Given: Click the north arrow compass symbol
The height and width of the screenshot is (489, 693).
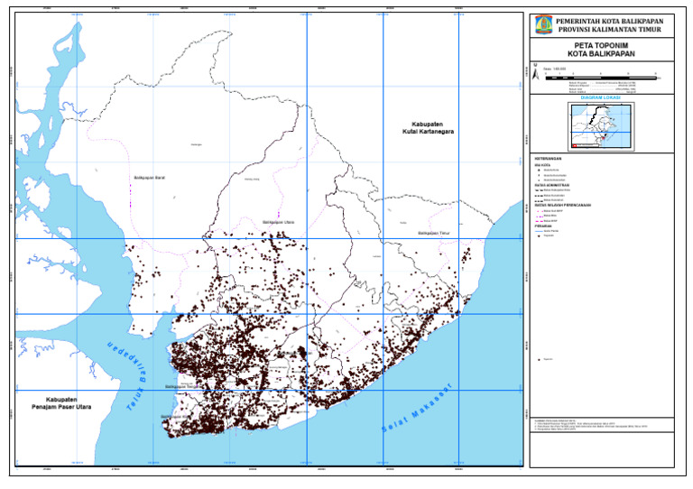Looking at the screenshot, I should 536,76.
